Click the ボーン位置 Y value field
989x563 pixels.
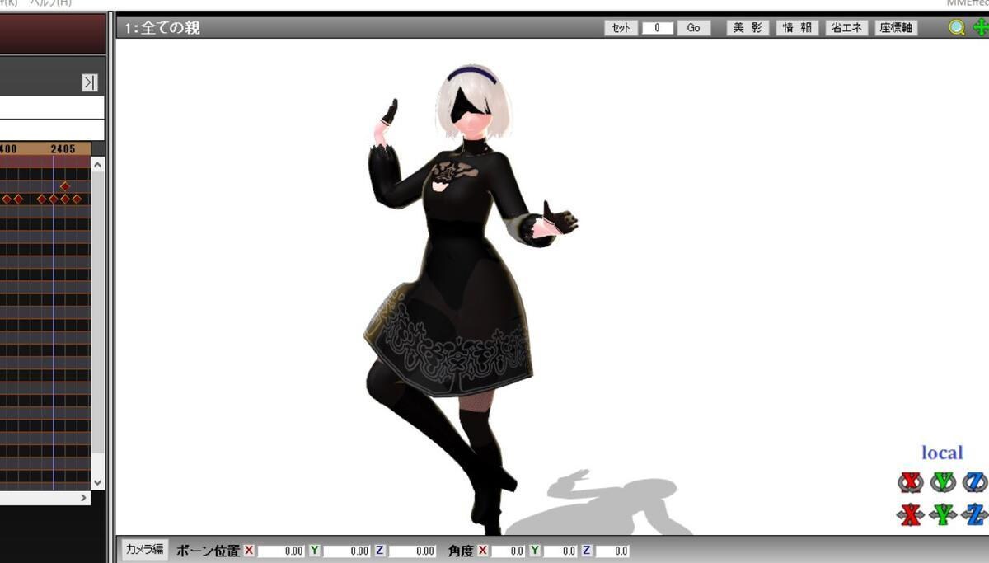point(346,551)
